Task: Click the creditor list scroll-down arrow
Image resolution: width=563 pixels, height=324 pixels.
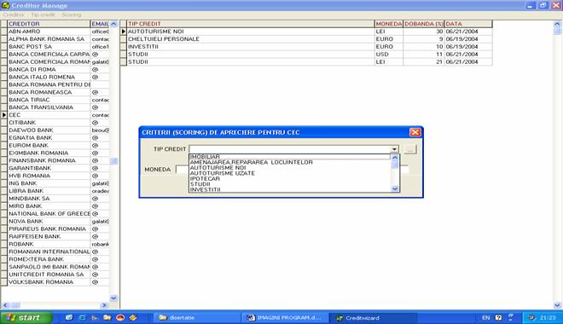Action: click(113, 298)
